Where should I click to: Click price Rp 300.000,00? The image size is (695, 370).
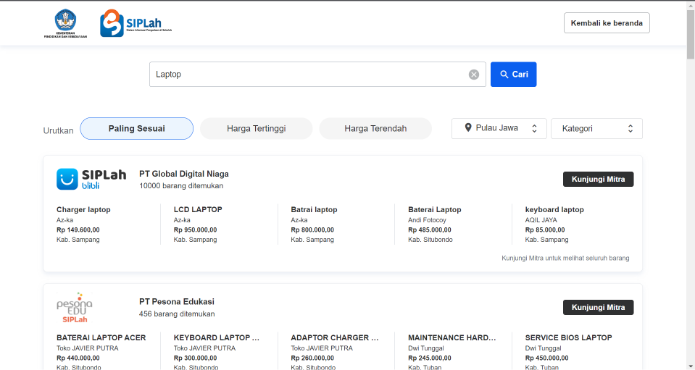coord(196,358)
